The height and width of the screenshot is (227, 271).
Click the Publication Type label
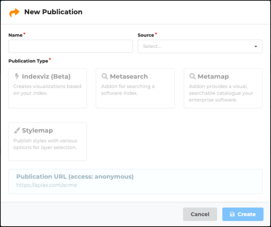click(x=28, y=61)
